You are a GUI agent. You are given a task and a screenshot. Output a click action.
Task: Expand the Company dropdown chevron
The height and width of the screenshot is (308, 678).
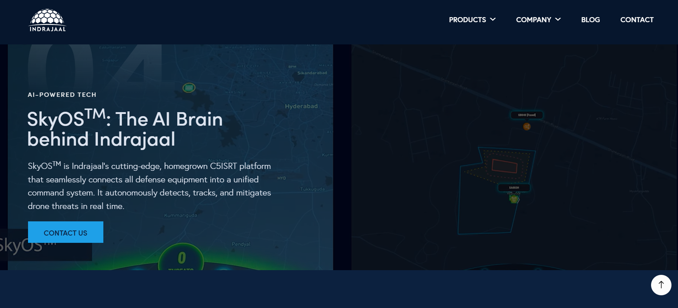(x=558, y=19)
